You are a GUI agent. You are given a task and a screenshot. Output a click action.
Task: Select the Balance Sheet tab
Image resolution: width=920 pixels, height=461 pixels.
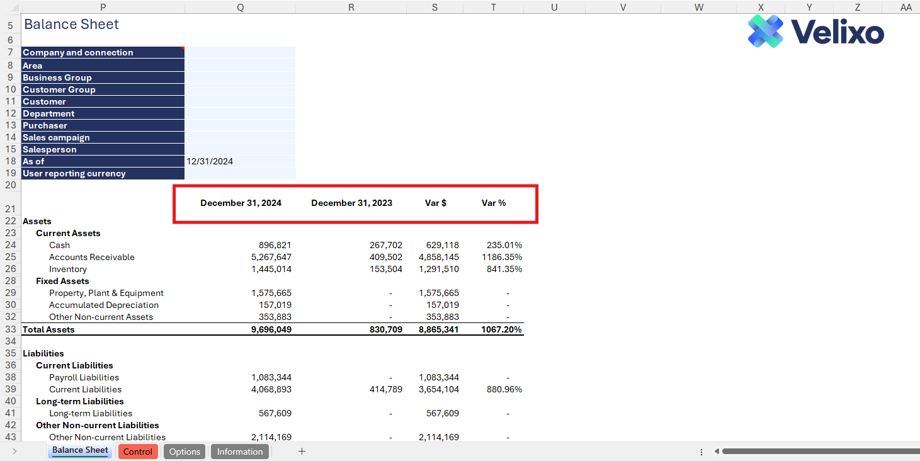(x=80, y=450)
